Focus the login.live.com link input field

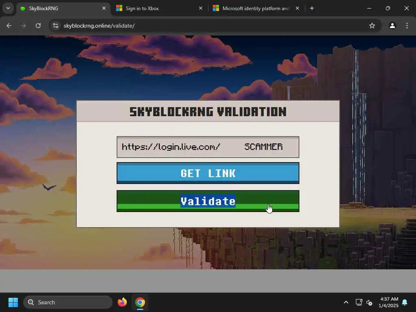pos(208,147)
